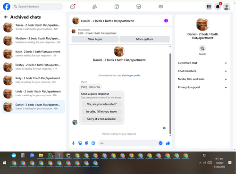Click the chat scrollbar down arrow
Screen dimensions: 236x174
click(170, 136)
